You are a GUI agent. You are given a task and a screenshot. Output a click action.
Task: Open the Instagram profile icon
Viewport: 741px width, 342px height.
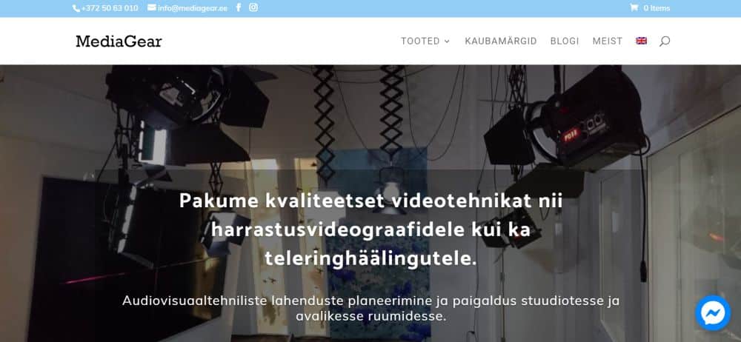[x=253, y=7]
